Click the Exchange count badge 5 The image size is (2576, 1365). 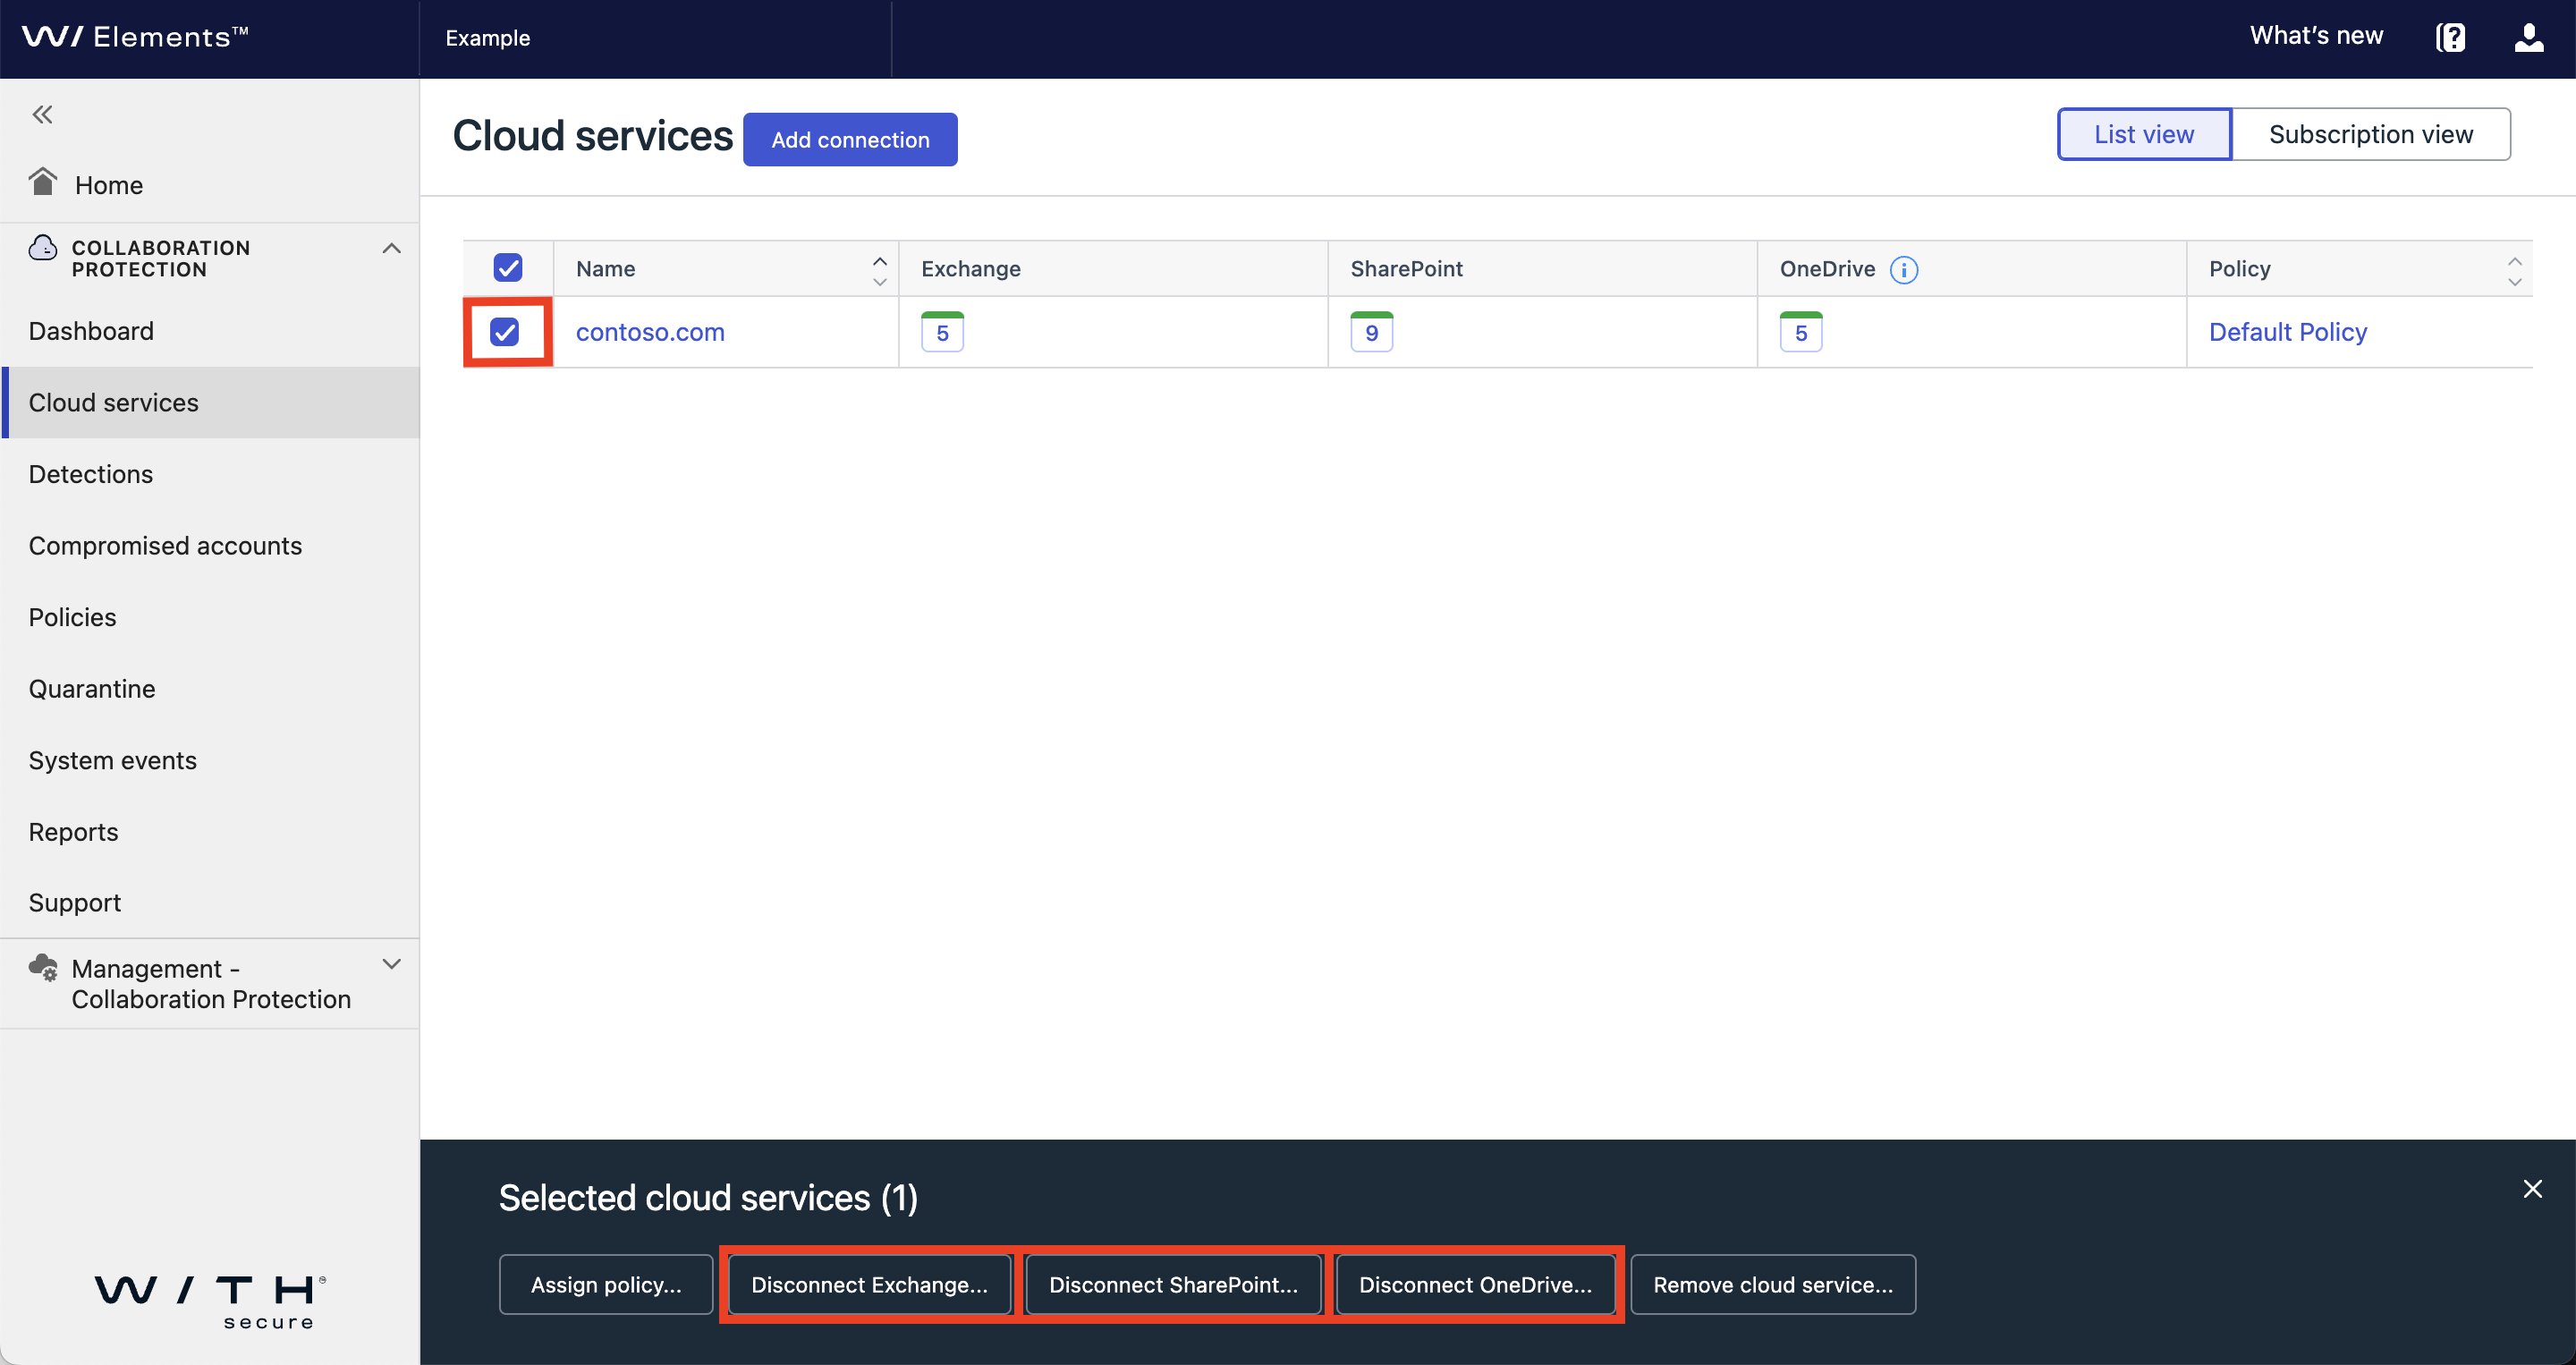coord(942,332)
